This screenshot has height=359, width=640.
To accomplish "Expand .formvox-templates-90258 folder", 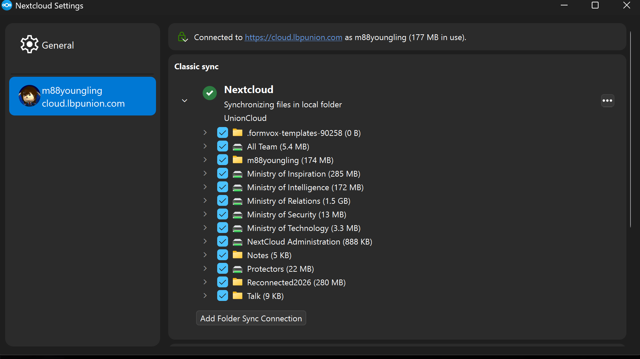I will coord(205,132).
